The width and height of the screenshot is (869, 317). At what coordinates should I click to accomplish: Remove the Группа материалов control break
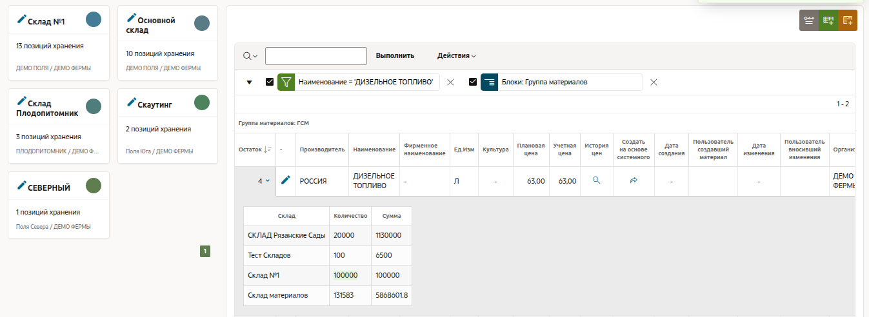point(654,82)
